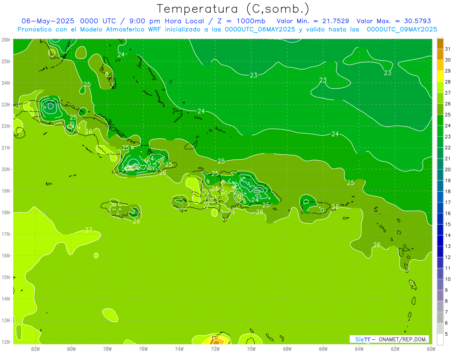Click the '72W' longitude axis label
Viewport: 458px width, 354px height.
pyautogui.click(x=215, y=349)
